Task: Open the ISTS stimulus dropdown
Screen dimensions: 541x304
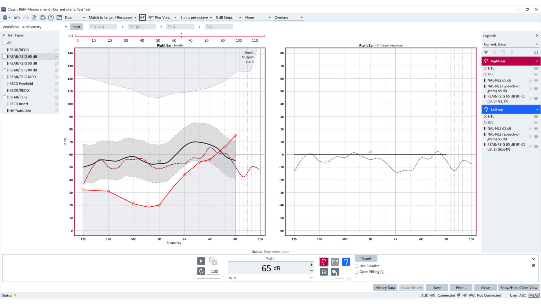Action: point(270,278)
